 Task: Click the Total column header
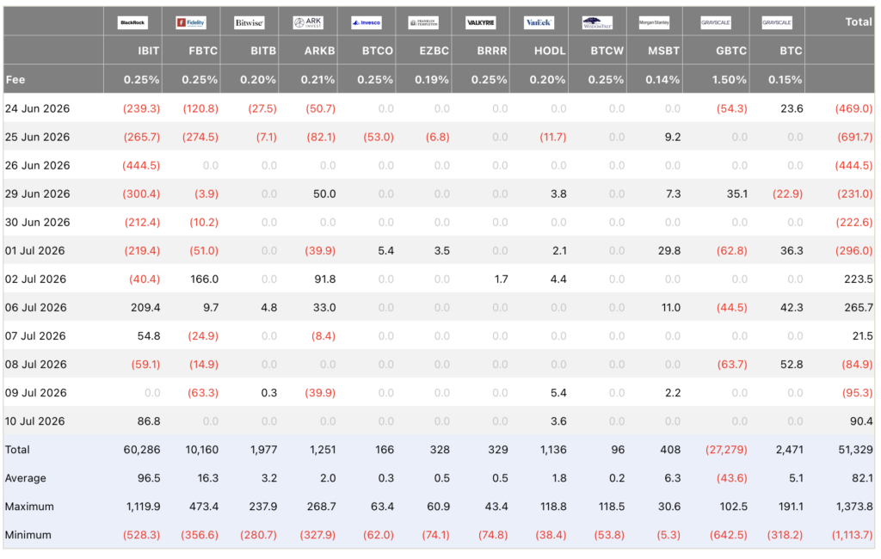click(x=859, y=21)
